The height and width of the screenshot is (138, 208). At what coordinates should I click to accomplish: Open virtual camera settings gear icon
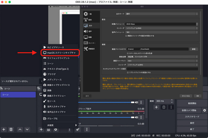point(204,110)
